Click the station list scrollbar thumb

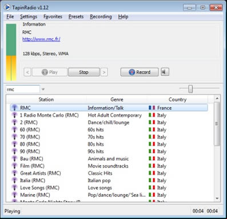coord(217,124)
